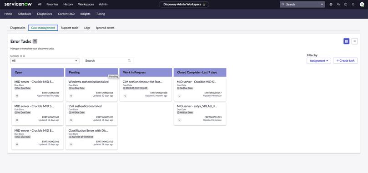
Task: Click the global search magnifier icon
Action: tap(283, 4)
